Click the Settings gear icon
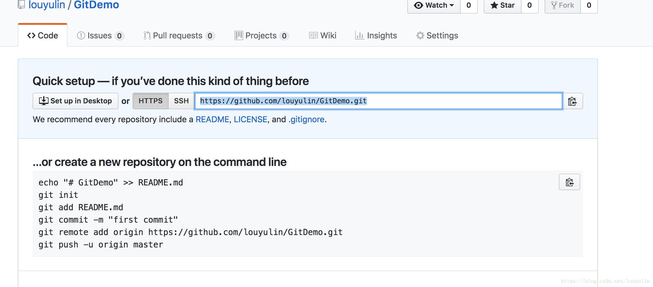The width and height of the screenshot is (653, 287). tap(420, 35)
